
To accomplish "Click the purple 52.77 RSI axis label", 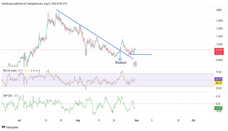I will click(218, 79).
